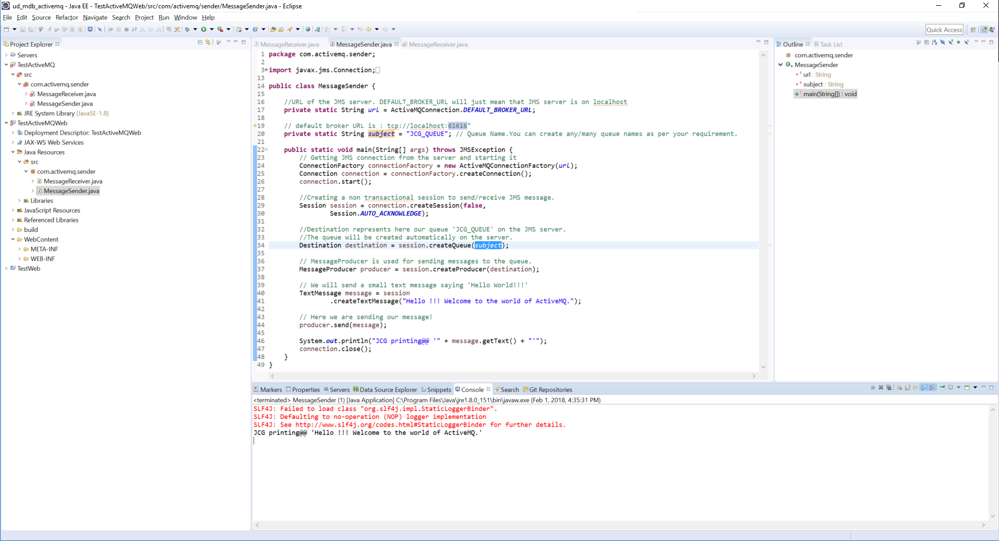The height and width of the screenshot is (541, 999).
Task: Open the Debug tool in the toolbar
Action: pos(187,30)
